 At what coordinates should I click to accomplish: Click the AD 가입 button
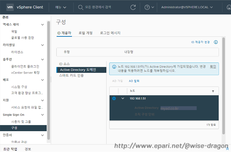[118, 81]
